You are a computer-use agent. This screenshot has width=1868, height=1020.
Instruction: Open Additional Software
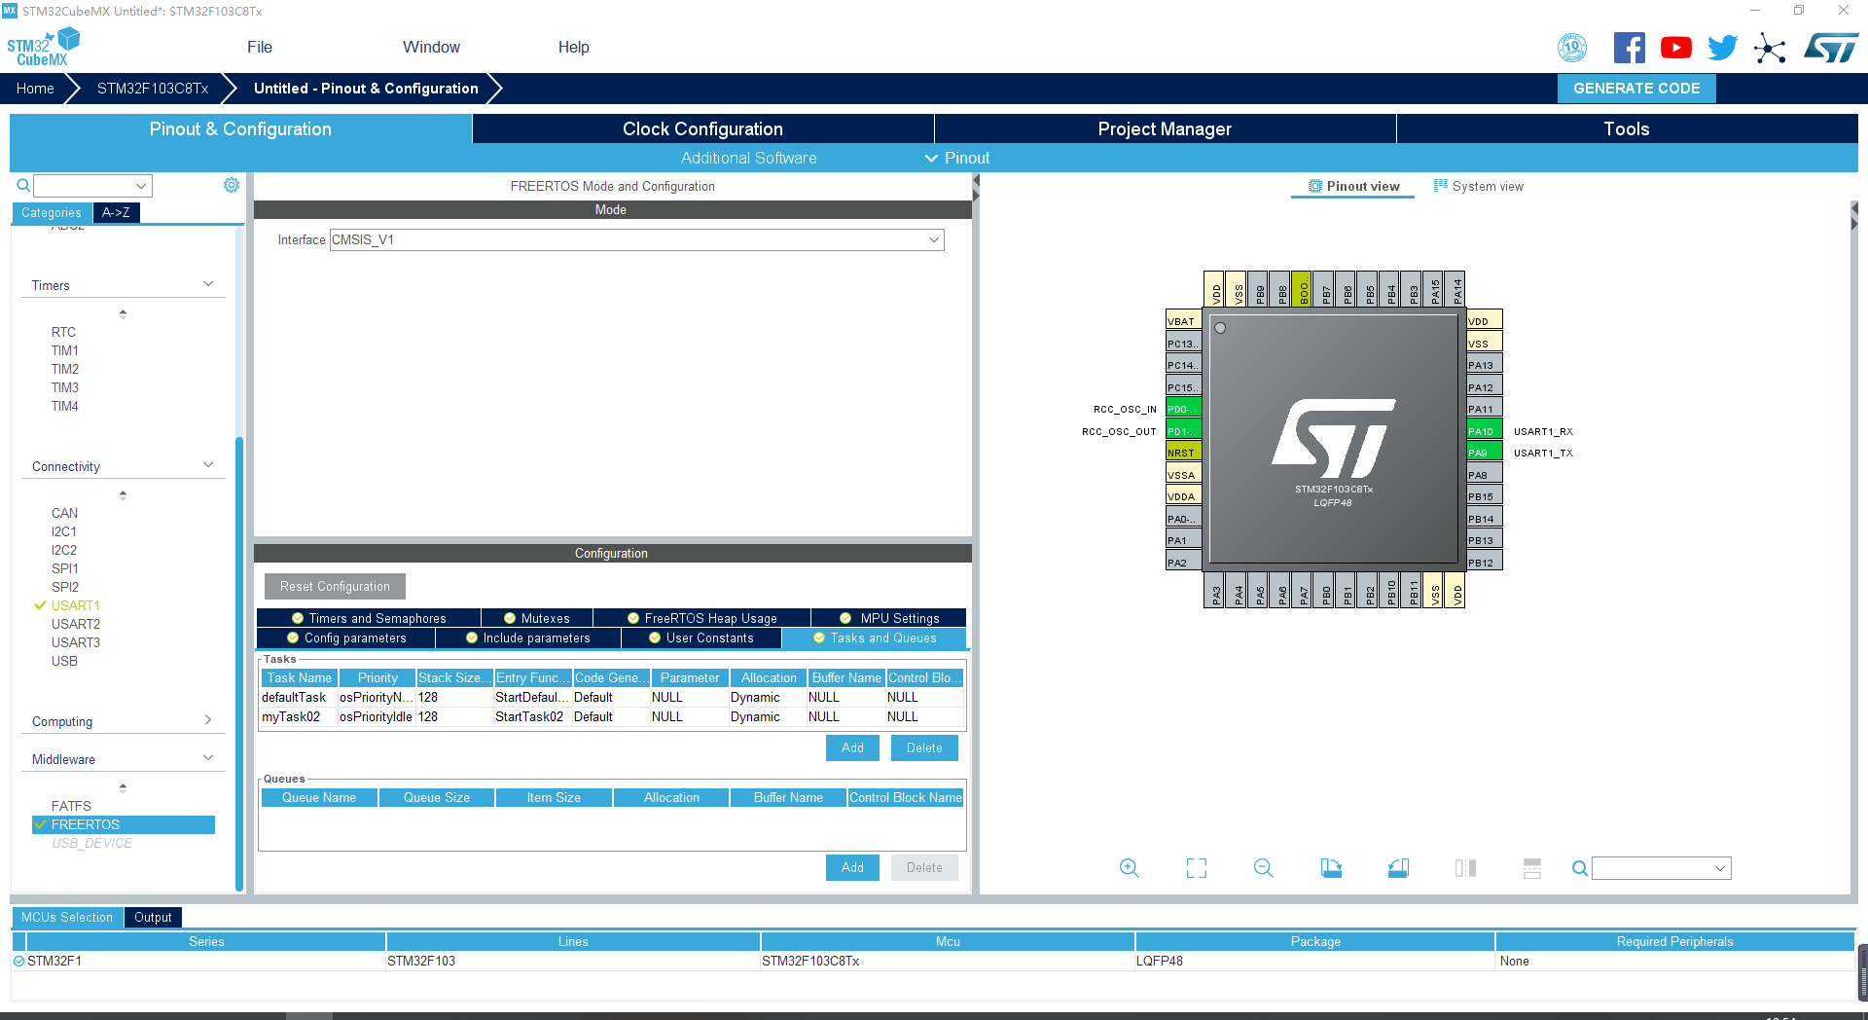pos(748,158)
